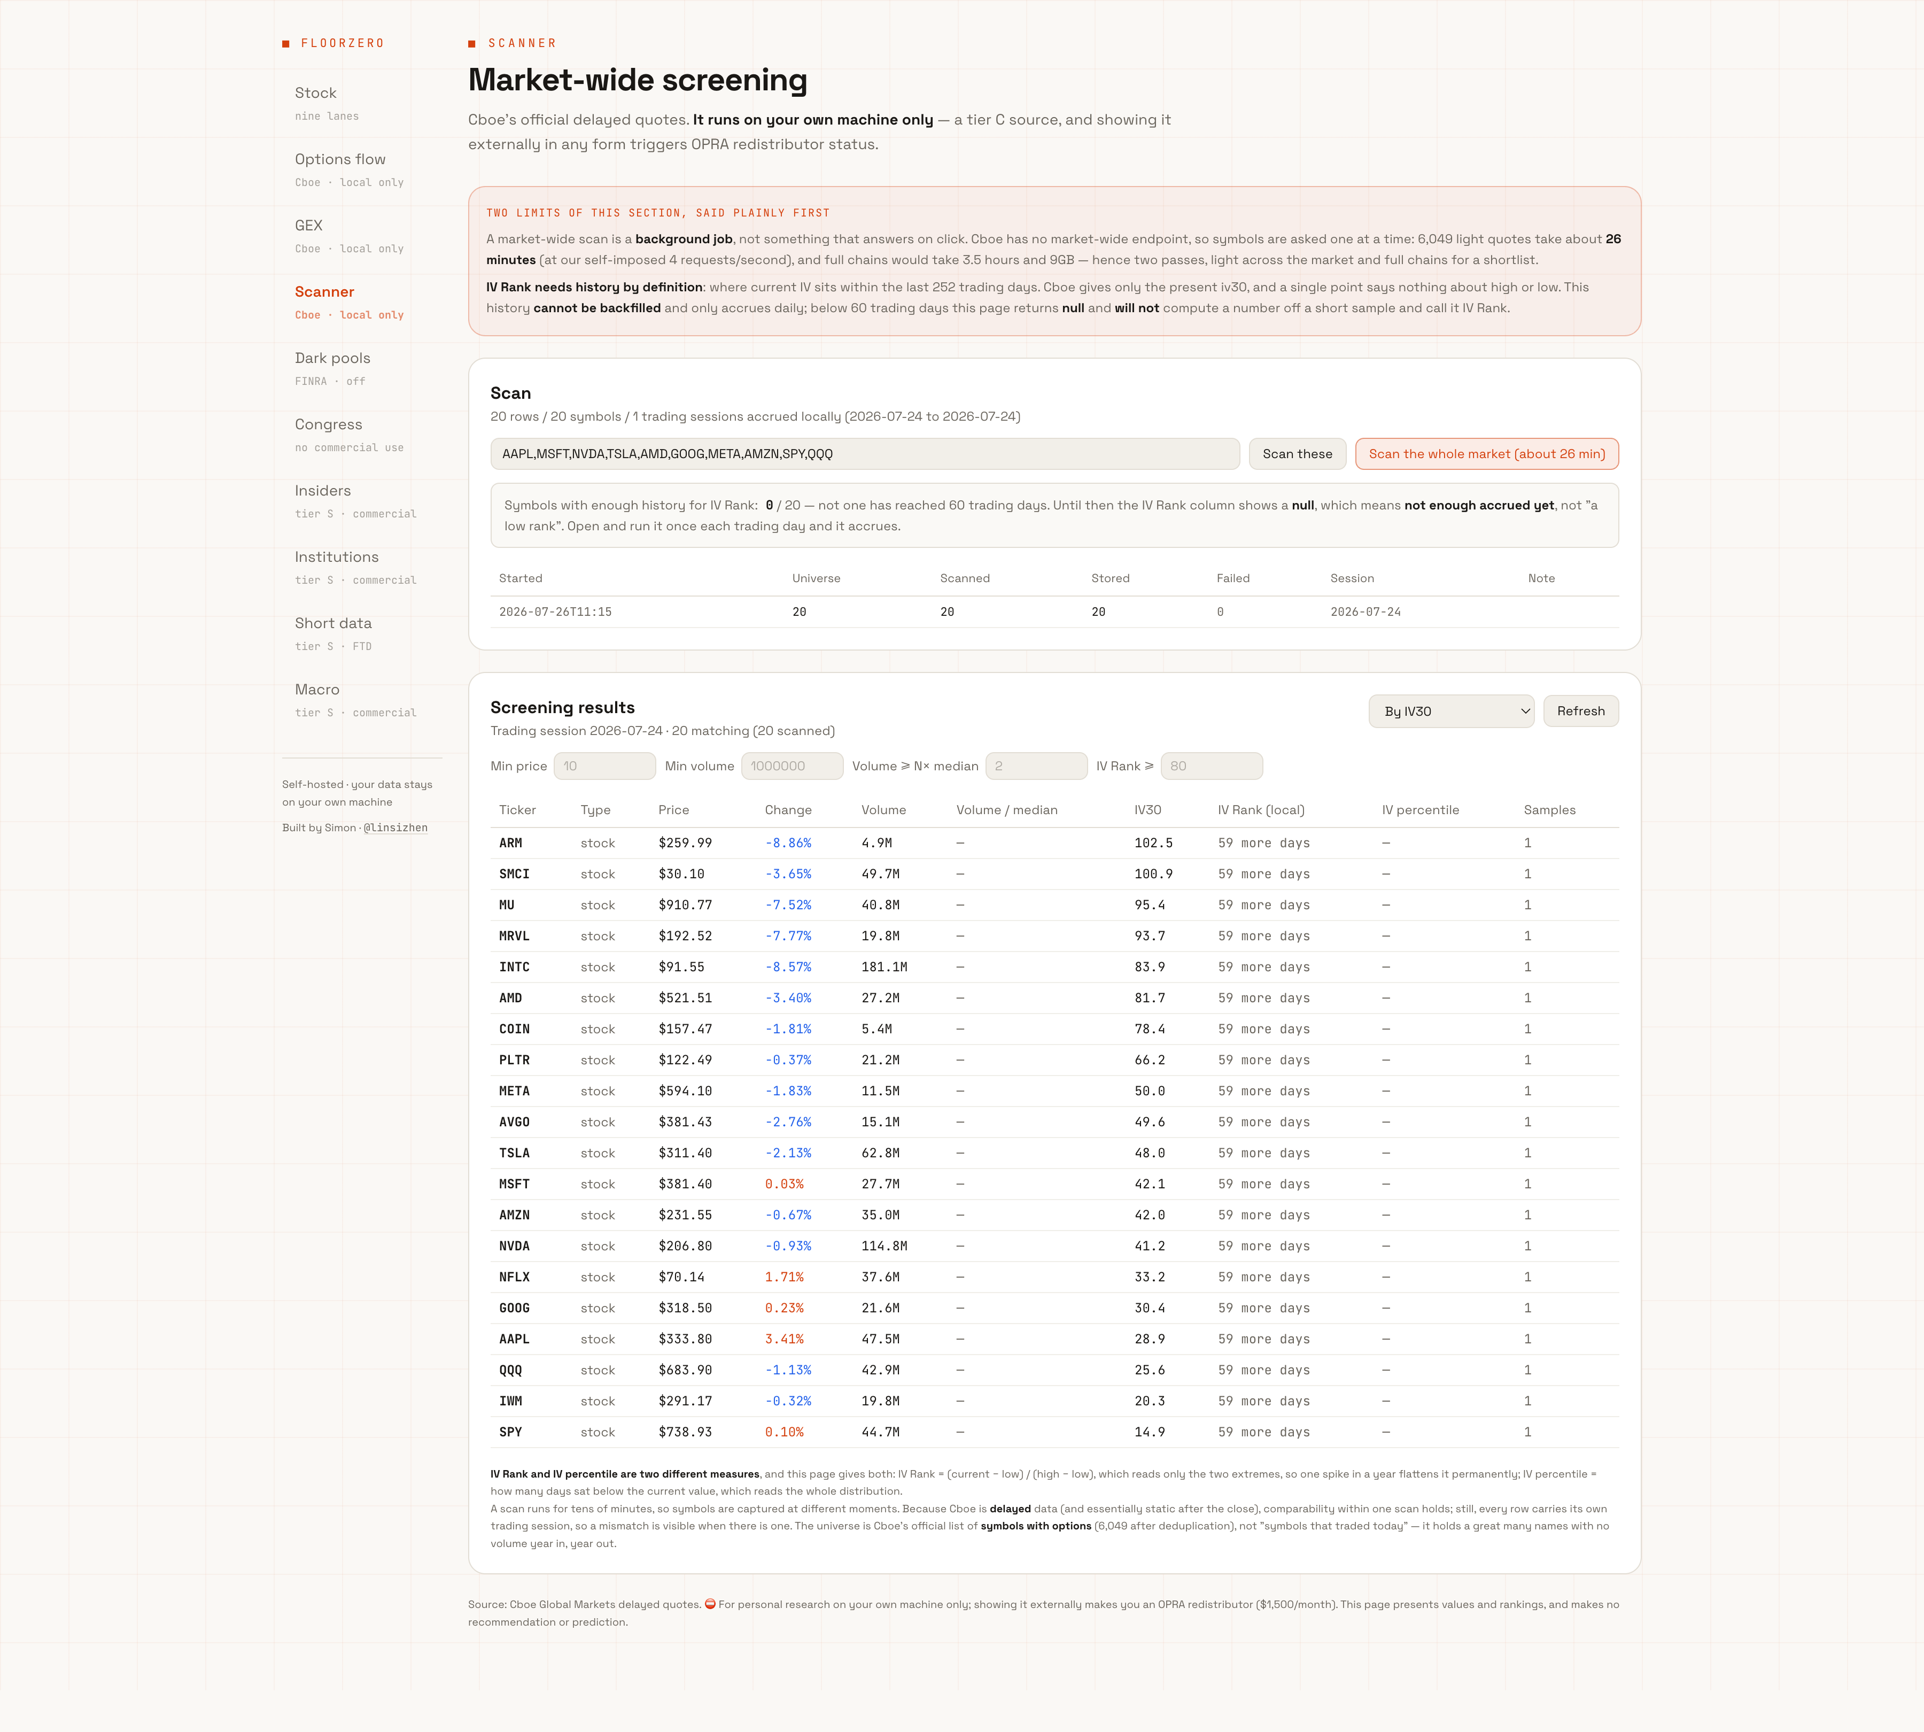Select the SMCI ticker
Viewport: 1924px width, 1732px height.
[515, 873]
